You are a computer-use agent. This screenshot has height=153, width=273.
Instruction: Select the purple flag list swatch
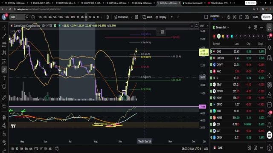coord(227,36)
